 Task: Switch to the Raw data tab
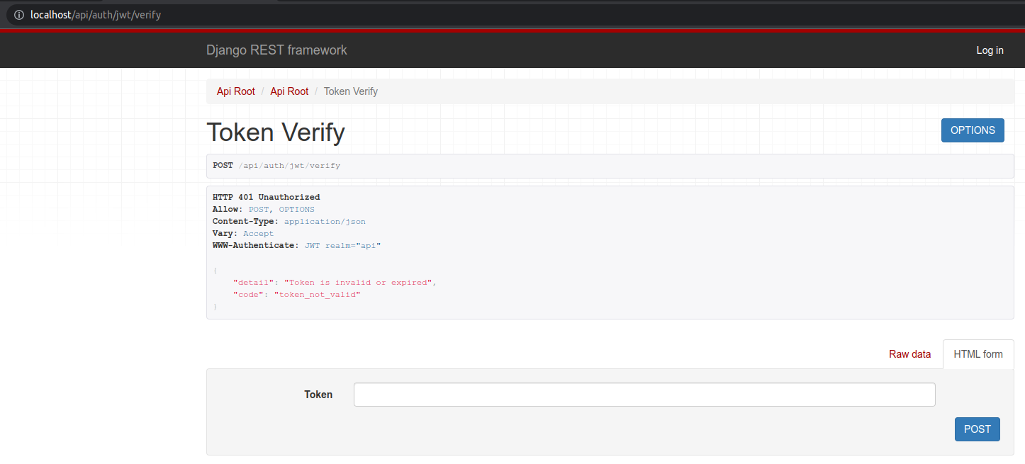909,354
